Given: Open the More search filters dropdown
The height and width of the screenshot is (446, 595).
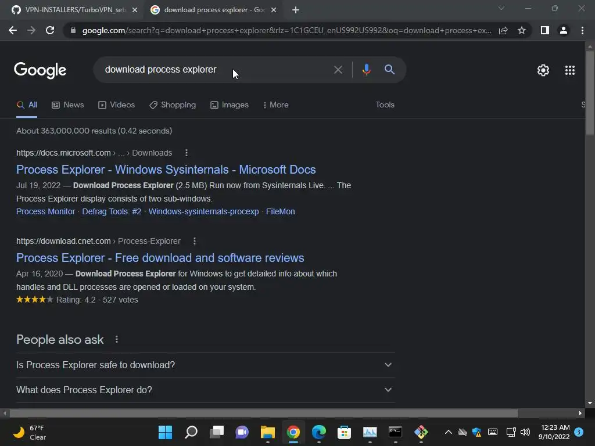Looking at the screenshot, I should click(x=275, y=105).
